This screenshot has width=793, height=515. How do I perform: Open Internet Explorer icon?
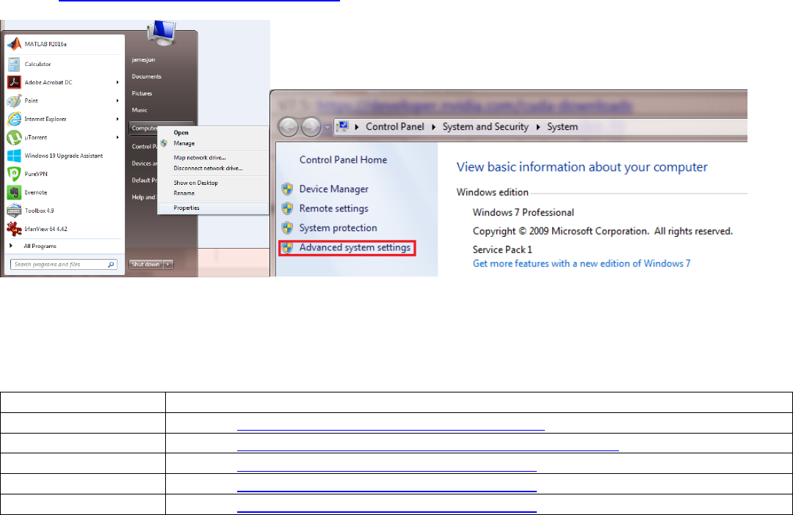(14, 120)
